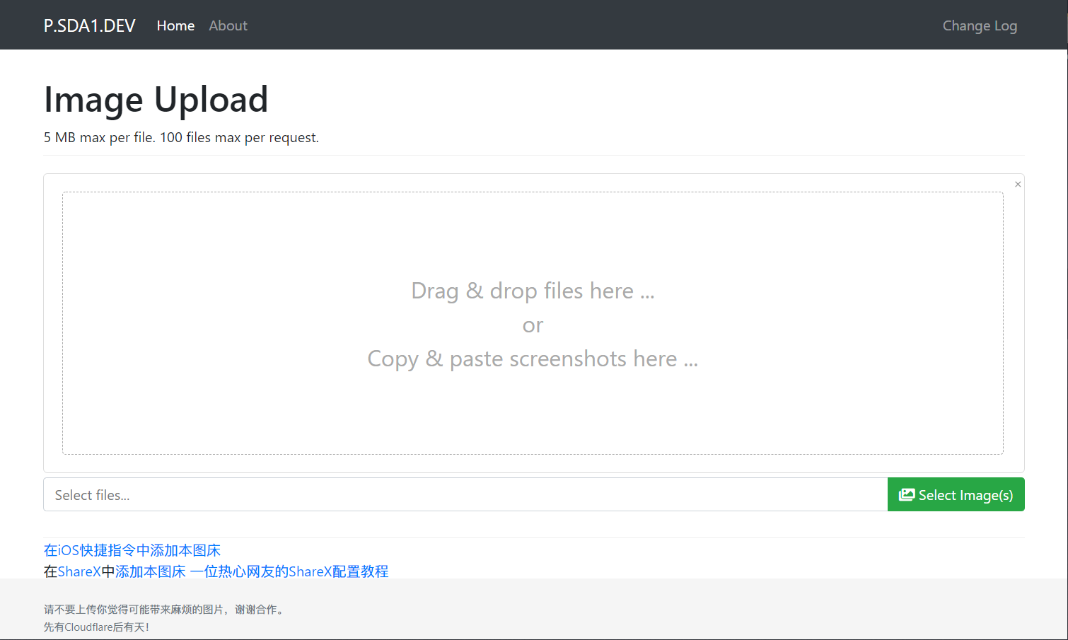Dismiss the upload panel with the × icon

click(x=1018, y=185)
